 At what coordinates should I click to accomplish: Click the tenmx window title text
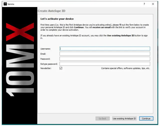[x=11, y=4]
